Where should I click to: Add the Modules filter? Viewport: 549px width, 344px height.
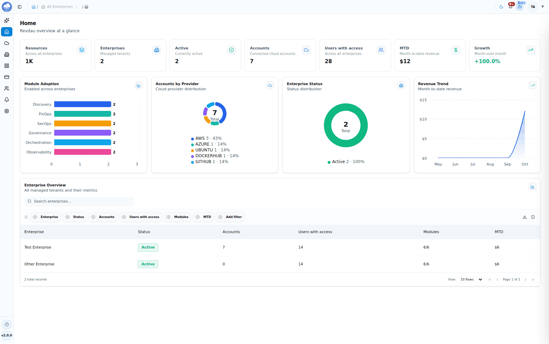pos(177,217)
